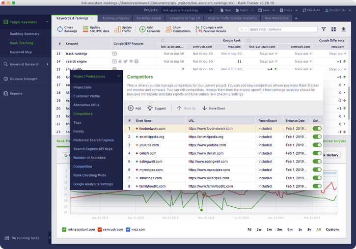The width and height of the screenshot is (356, 249).
Task: Toggle eatingwell.com competitor switch
Action: click(x=317, y=162)
